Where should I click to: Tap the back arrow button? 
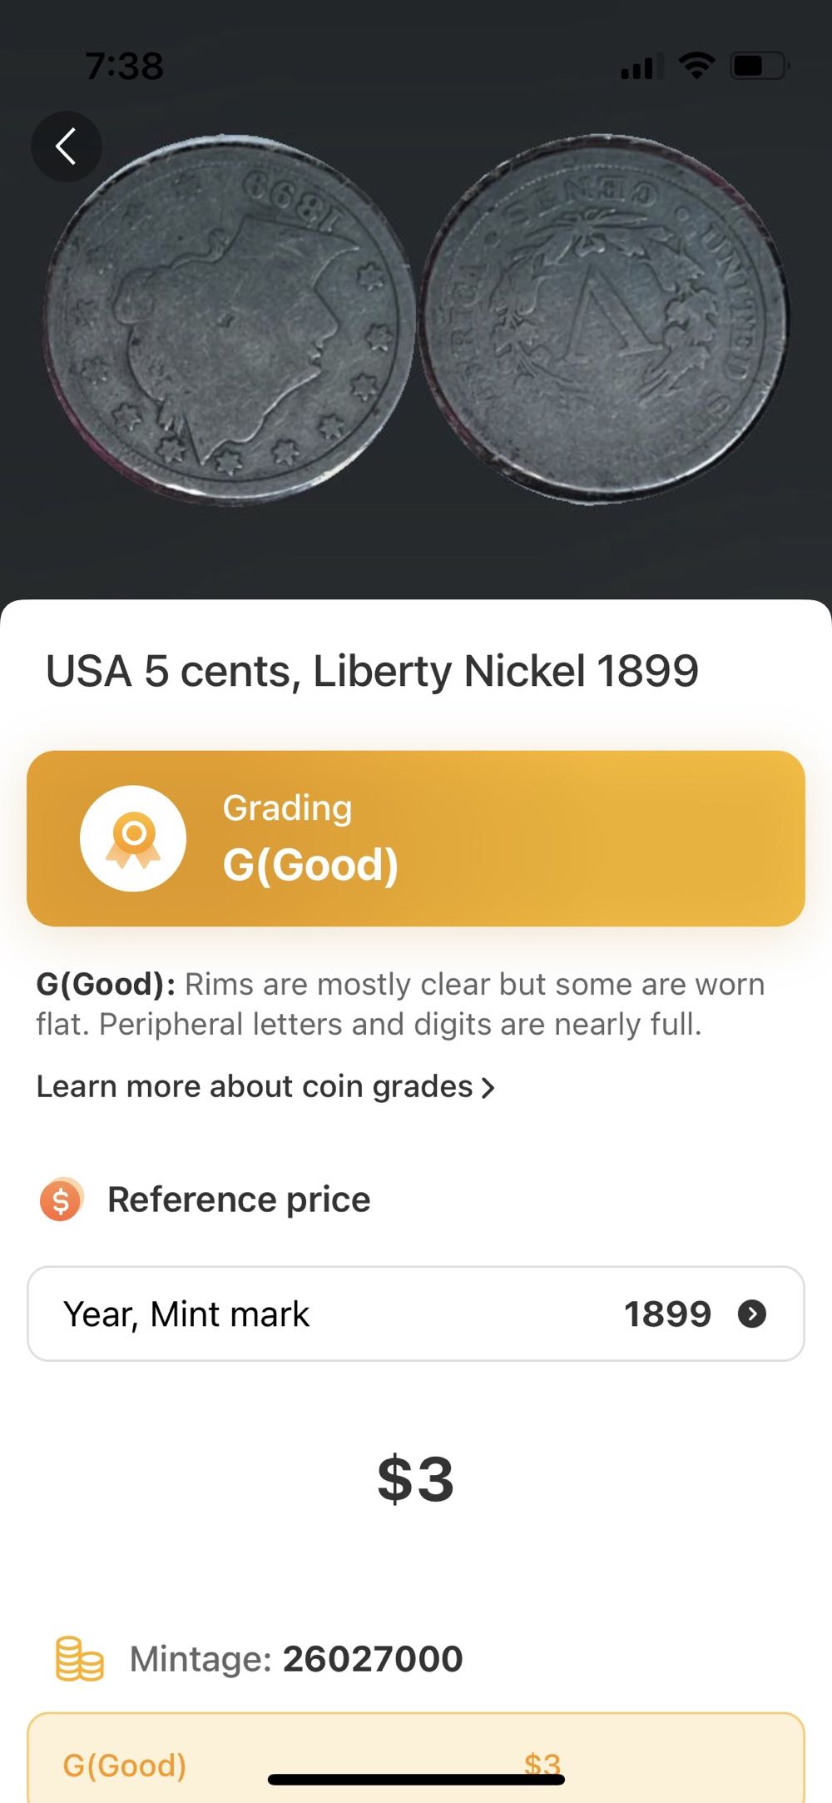tap(67, 147)
